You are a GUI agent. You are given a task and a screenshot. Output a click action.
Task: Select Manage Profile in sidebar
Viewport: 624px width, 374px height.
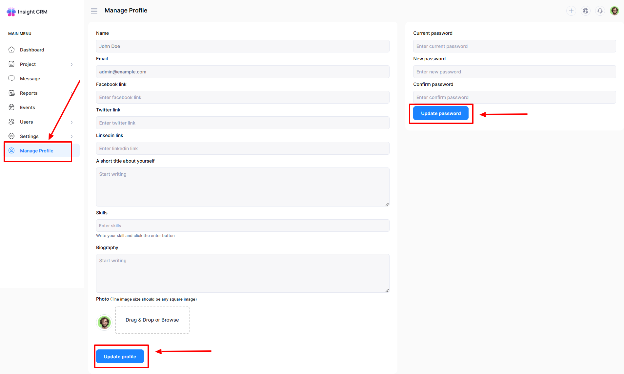coord(36,151)
